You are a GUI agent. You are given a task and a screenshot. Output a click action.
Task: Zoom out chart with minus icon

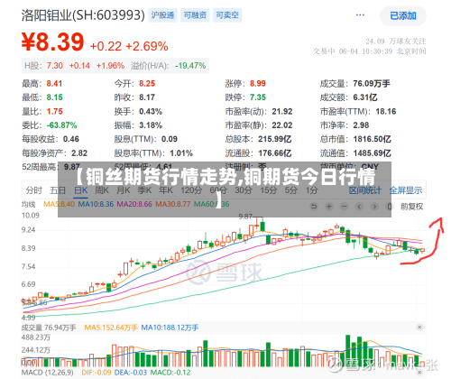pyautogui.click(x=344, y=207)
